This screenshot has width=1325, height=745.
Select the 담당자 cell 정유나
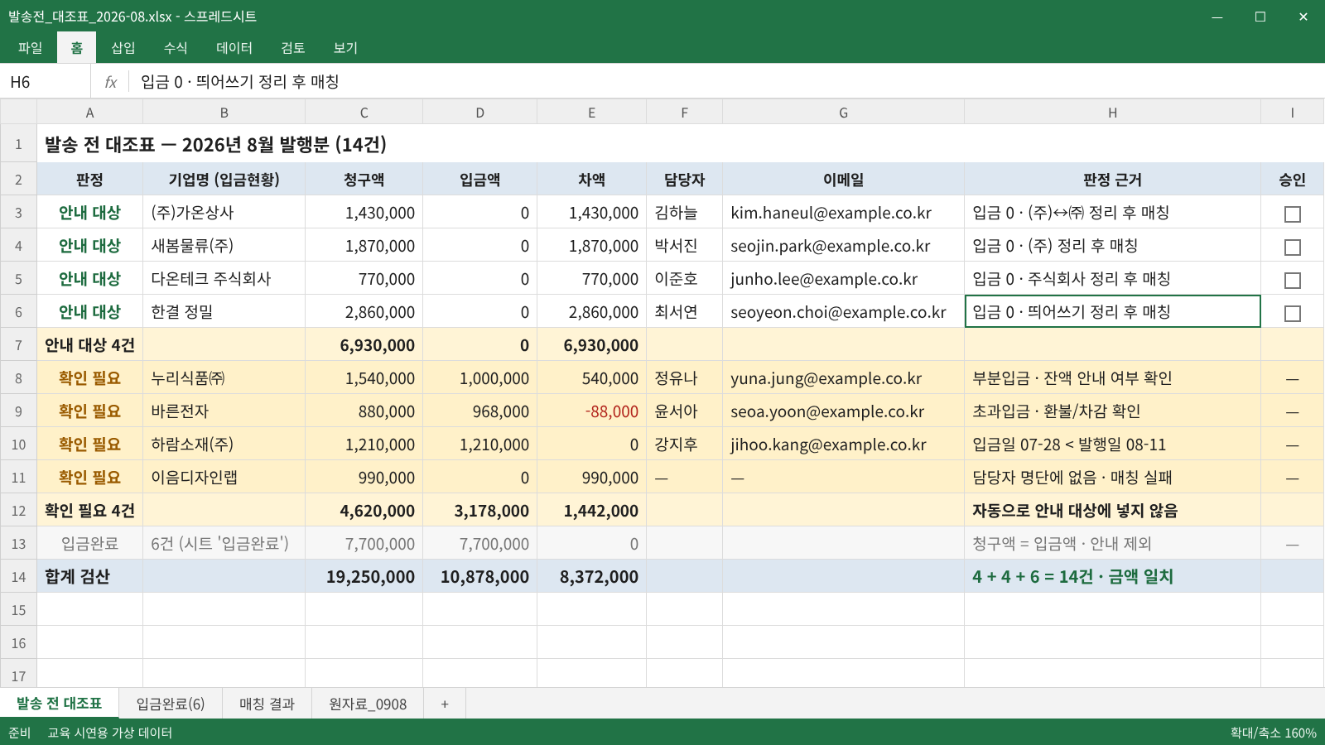[684, 378]
